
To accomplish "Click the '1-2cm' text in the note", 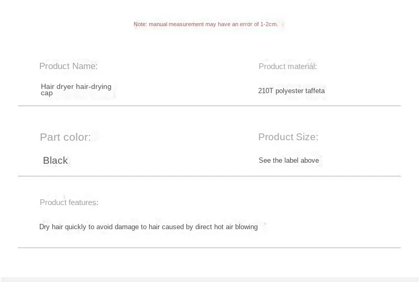I will click(x=269, y=24).
